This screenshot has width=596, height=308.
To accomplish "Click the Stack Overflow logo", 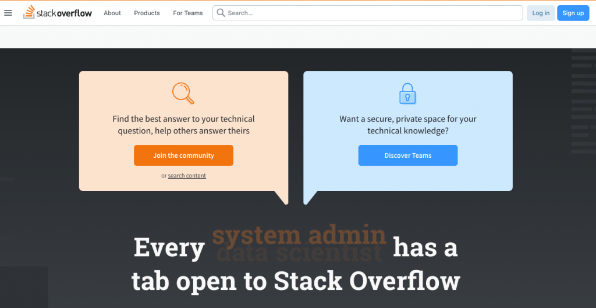I will click(58, 13).
